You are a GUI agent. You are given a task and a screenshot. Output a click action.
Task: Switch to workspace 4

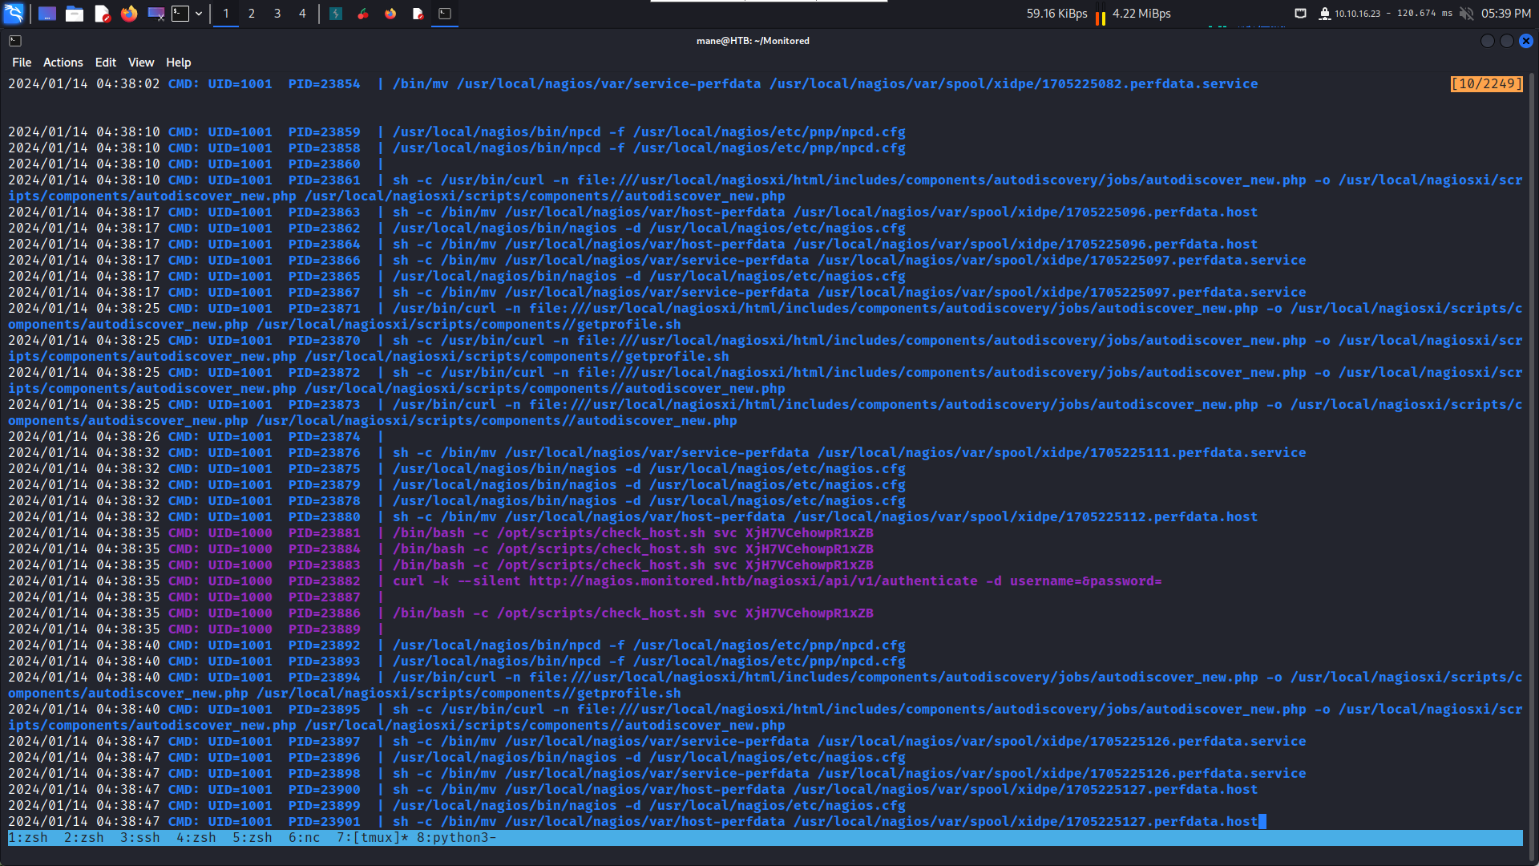pos(302,14)
